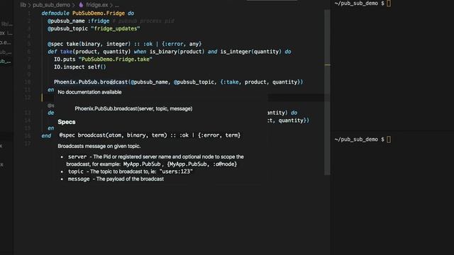454x255 pixels.
Task: Focus the upper terminal prompt cursor
Action: (x=389, y=4)
